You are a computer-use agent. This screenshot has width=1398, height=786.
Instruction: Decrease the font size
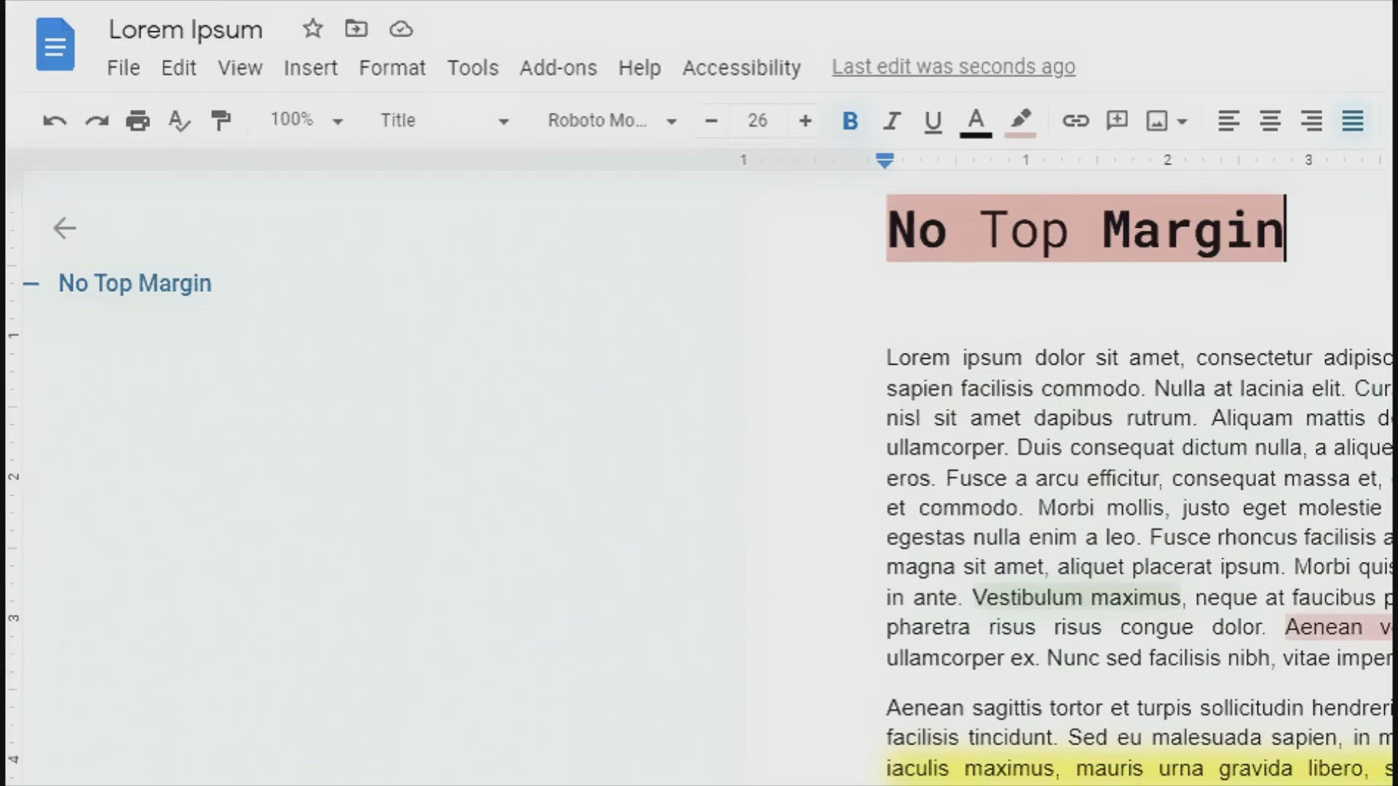point(711,121)
